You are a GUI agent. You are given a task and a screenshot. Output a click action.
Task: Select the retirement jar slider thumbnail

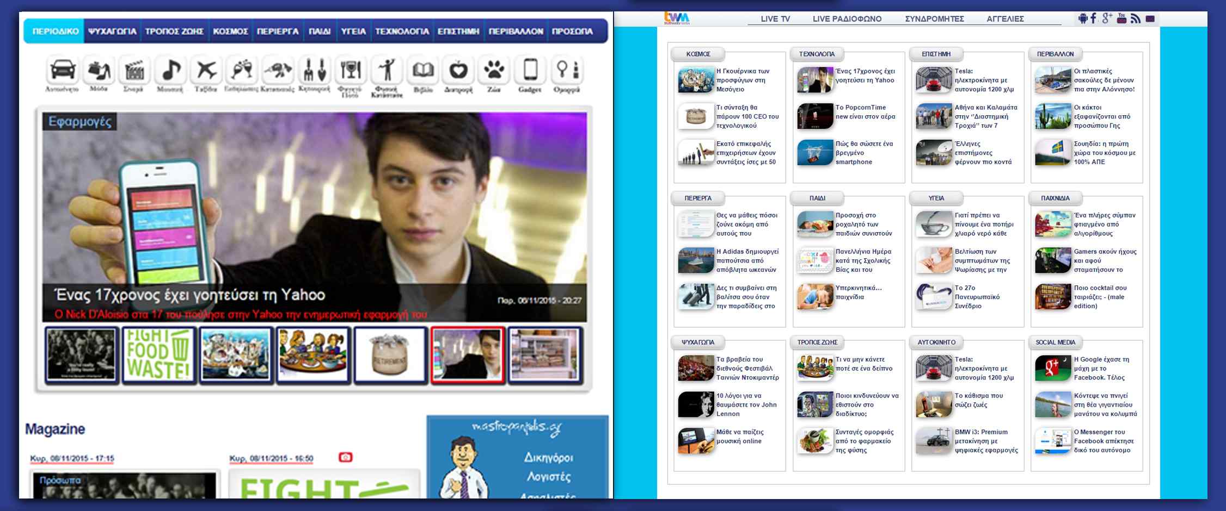[390, 355]
